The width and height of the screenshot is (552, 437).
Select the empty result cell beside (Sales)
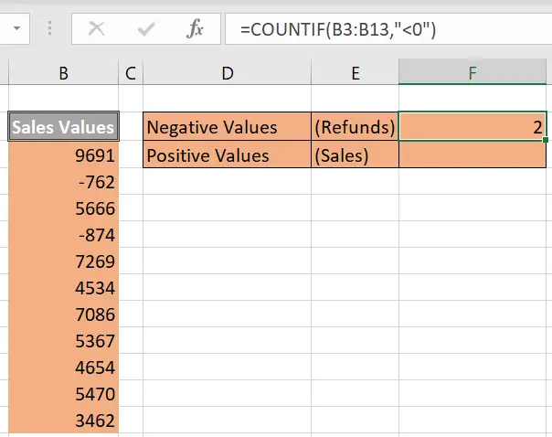point(472,155)
